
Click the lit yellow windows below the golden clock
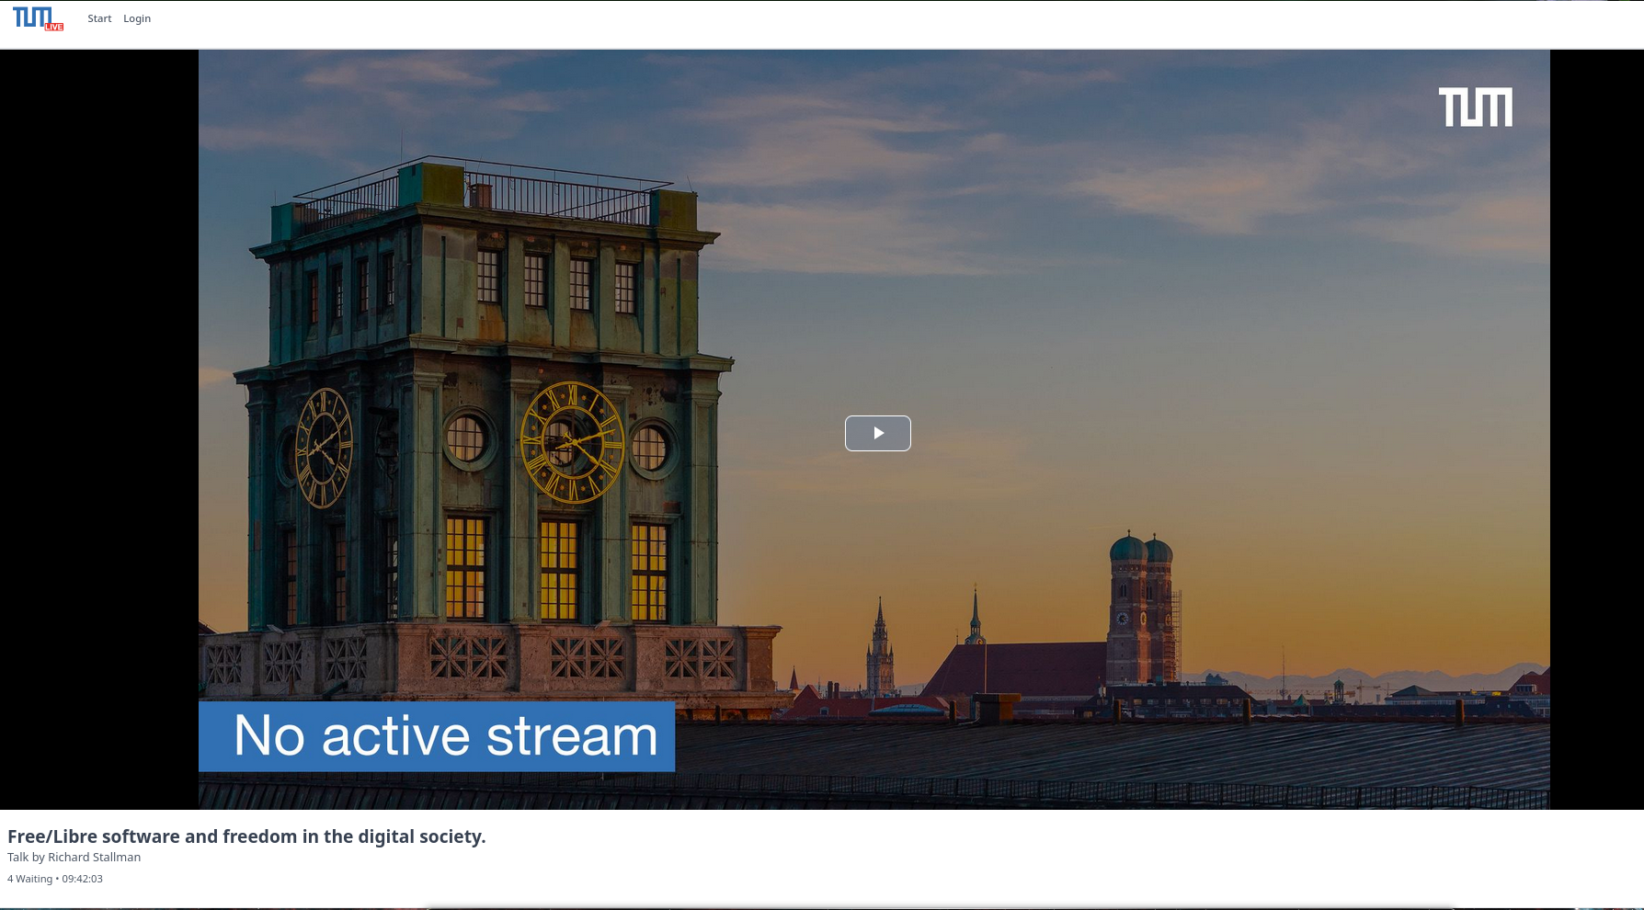coord(559,568)
